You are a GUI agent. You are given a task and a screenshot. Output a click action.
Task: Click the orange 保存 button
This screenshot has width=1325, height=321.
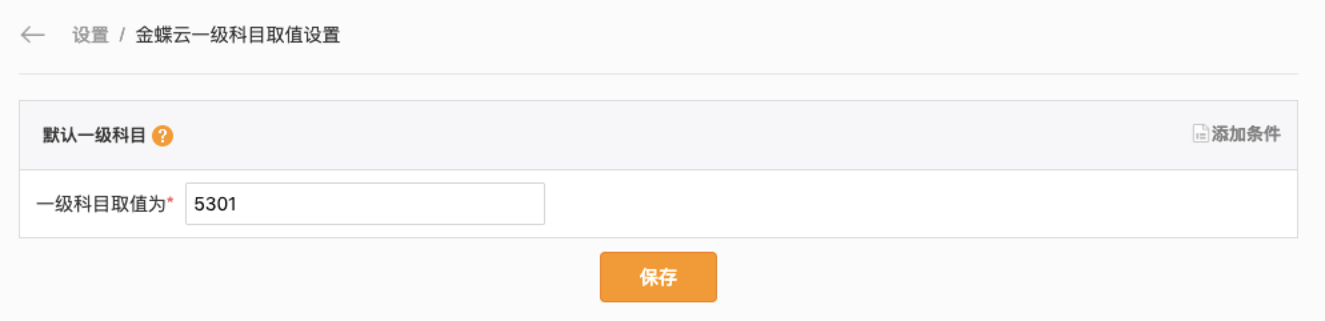(x=658, y=277)
